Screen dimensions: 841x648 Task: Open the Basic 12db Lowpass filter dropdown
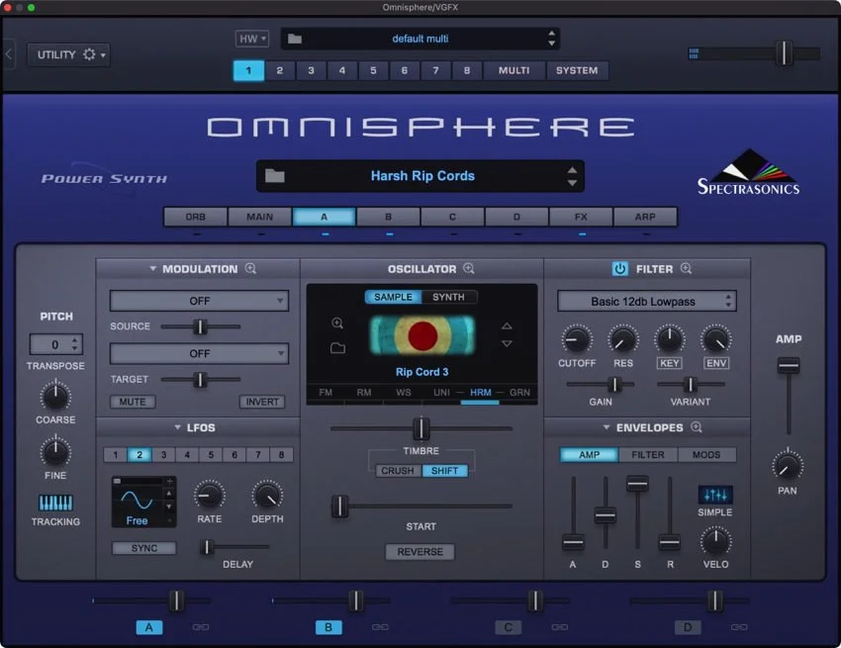647,302
